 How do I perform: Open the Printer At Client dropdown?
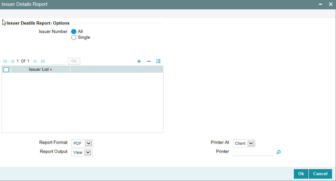pyautogui.click(x=244, y=143)
